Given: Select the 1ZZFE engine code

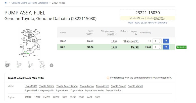Looking at the screenshot, I should click(x=37, y=97).
